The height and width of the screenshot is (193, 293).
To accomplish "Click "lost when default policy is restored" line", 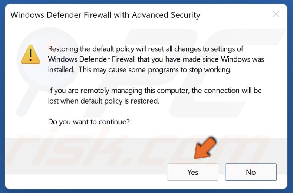I will click(x=103, y=101).
